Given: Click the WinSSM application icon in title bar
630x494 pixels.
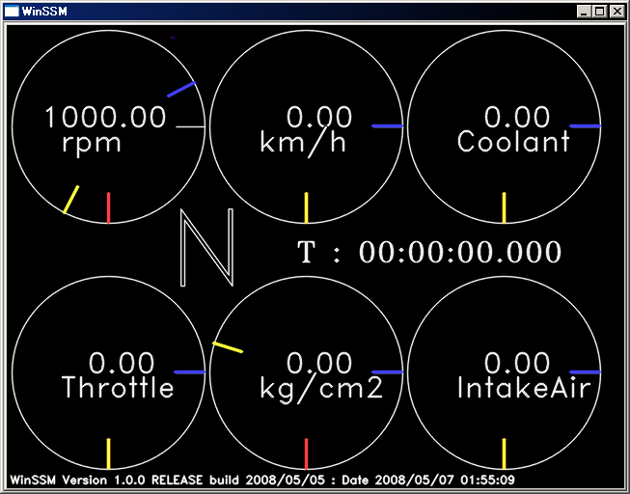Looking at the screenshot, I should pos(12,12).
